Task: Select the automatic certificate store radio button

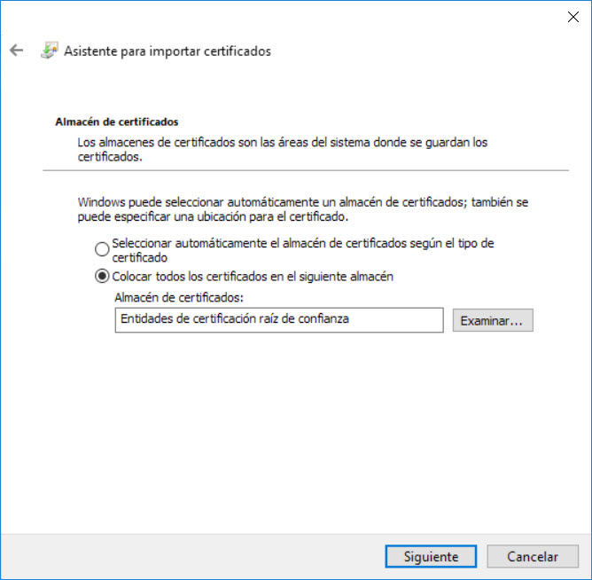Action: coord(102,249)
